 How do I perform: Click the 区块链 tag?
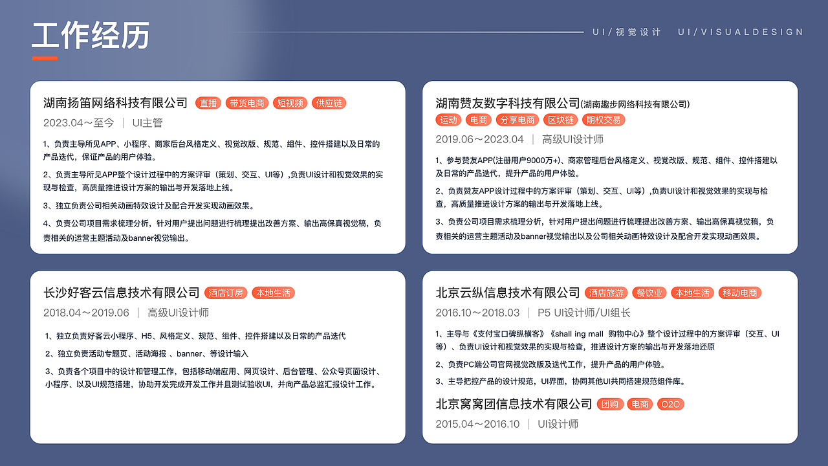[x=560, y=120]
